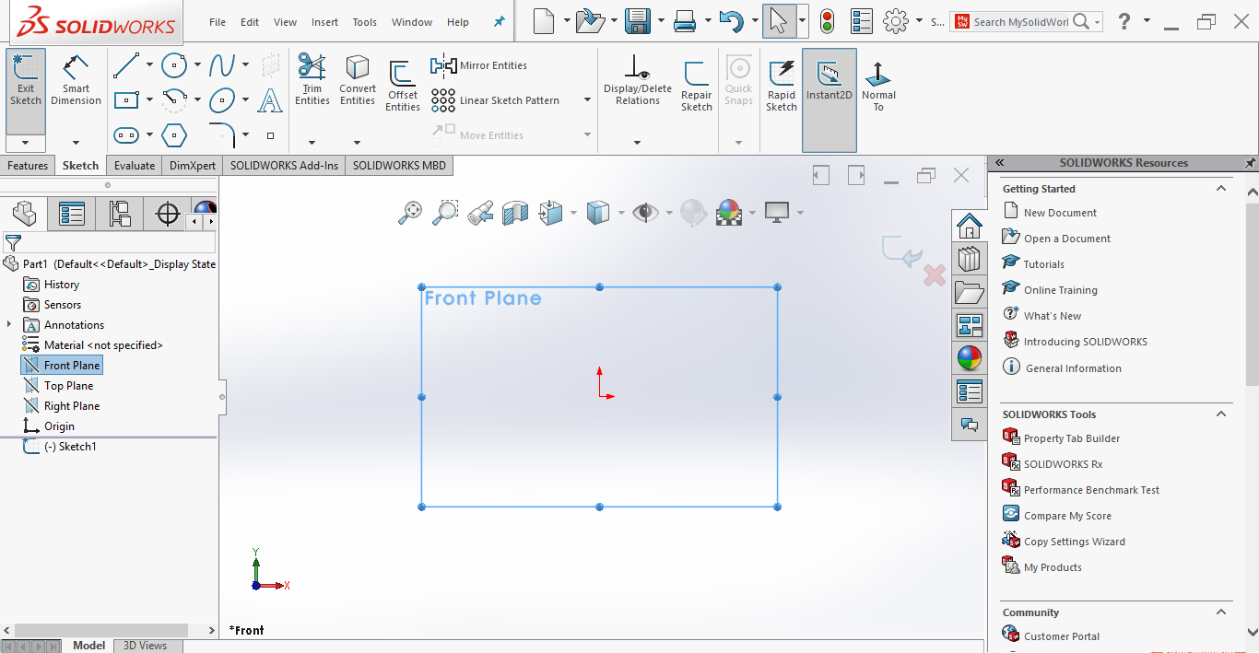Activate Zoom to Fit in the graphics area
The width and height of the screenshot is (1259, 653).
[410, 212]
